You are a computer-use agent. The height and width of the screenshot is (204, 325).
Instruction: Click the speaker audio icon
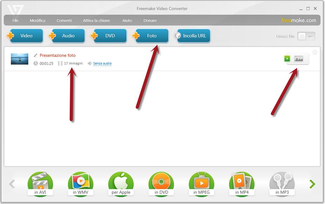click(x=90, y=63)
